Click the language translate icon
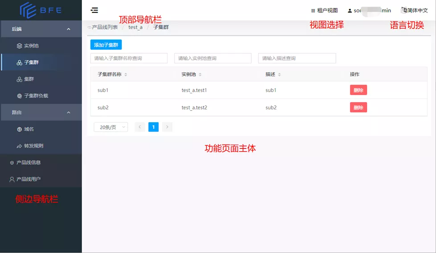Screen dimensions: 436x253 (x=403, y=10)
